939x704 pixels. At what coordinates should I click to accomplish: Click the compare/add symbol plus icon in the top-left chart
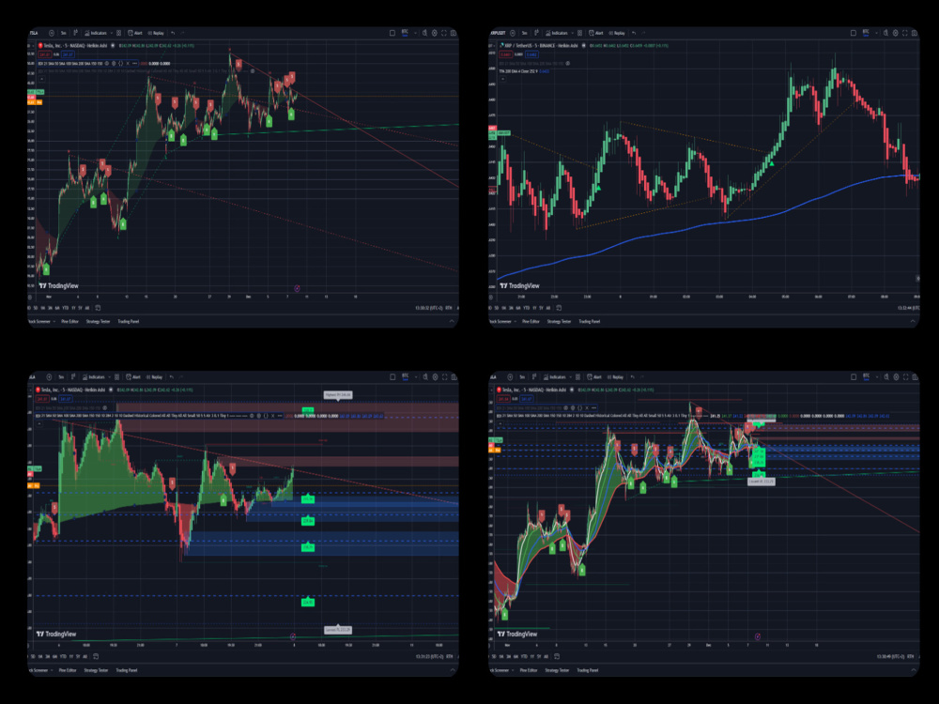coord(52,33)
